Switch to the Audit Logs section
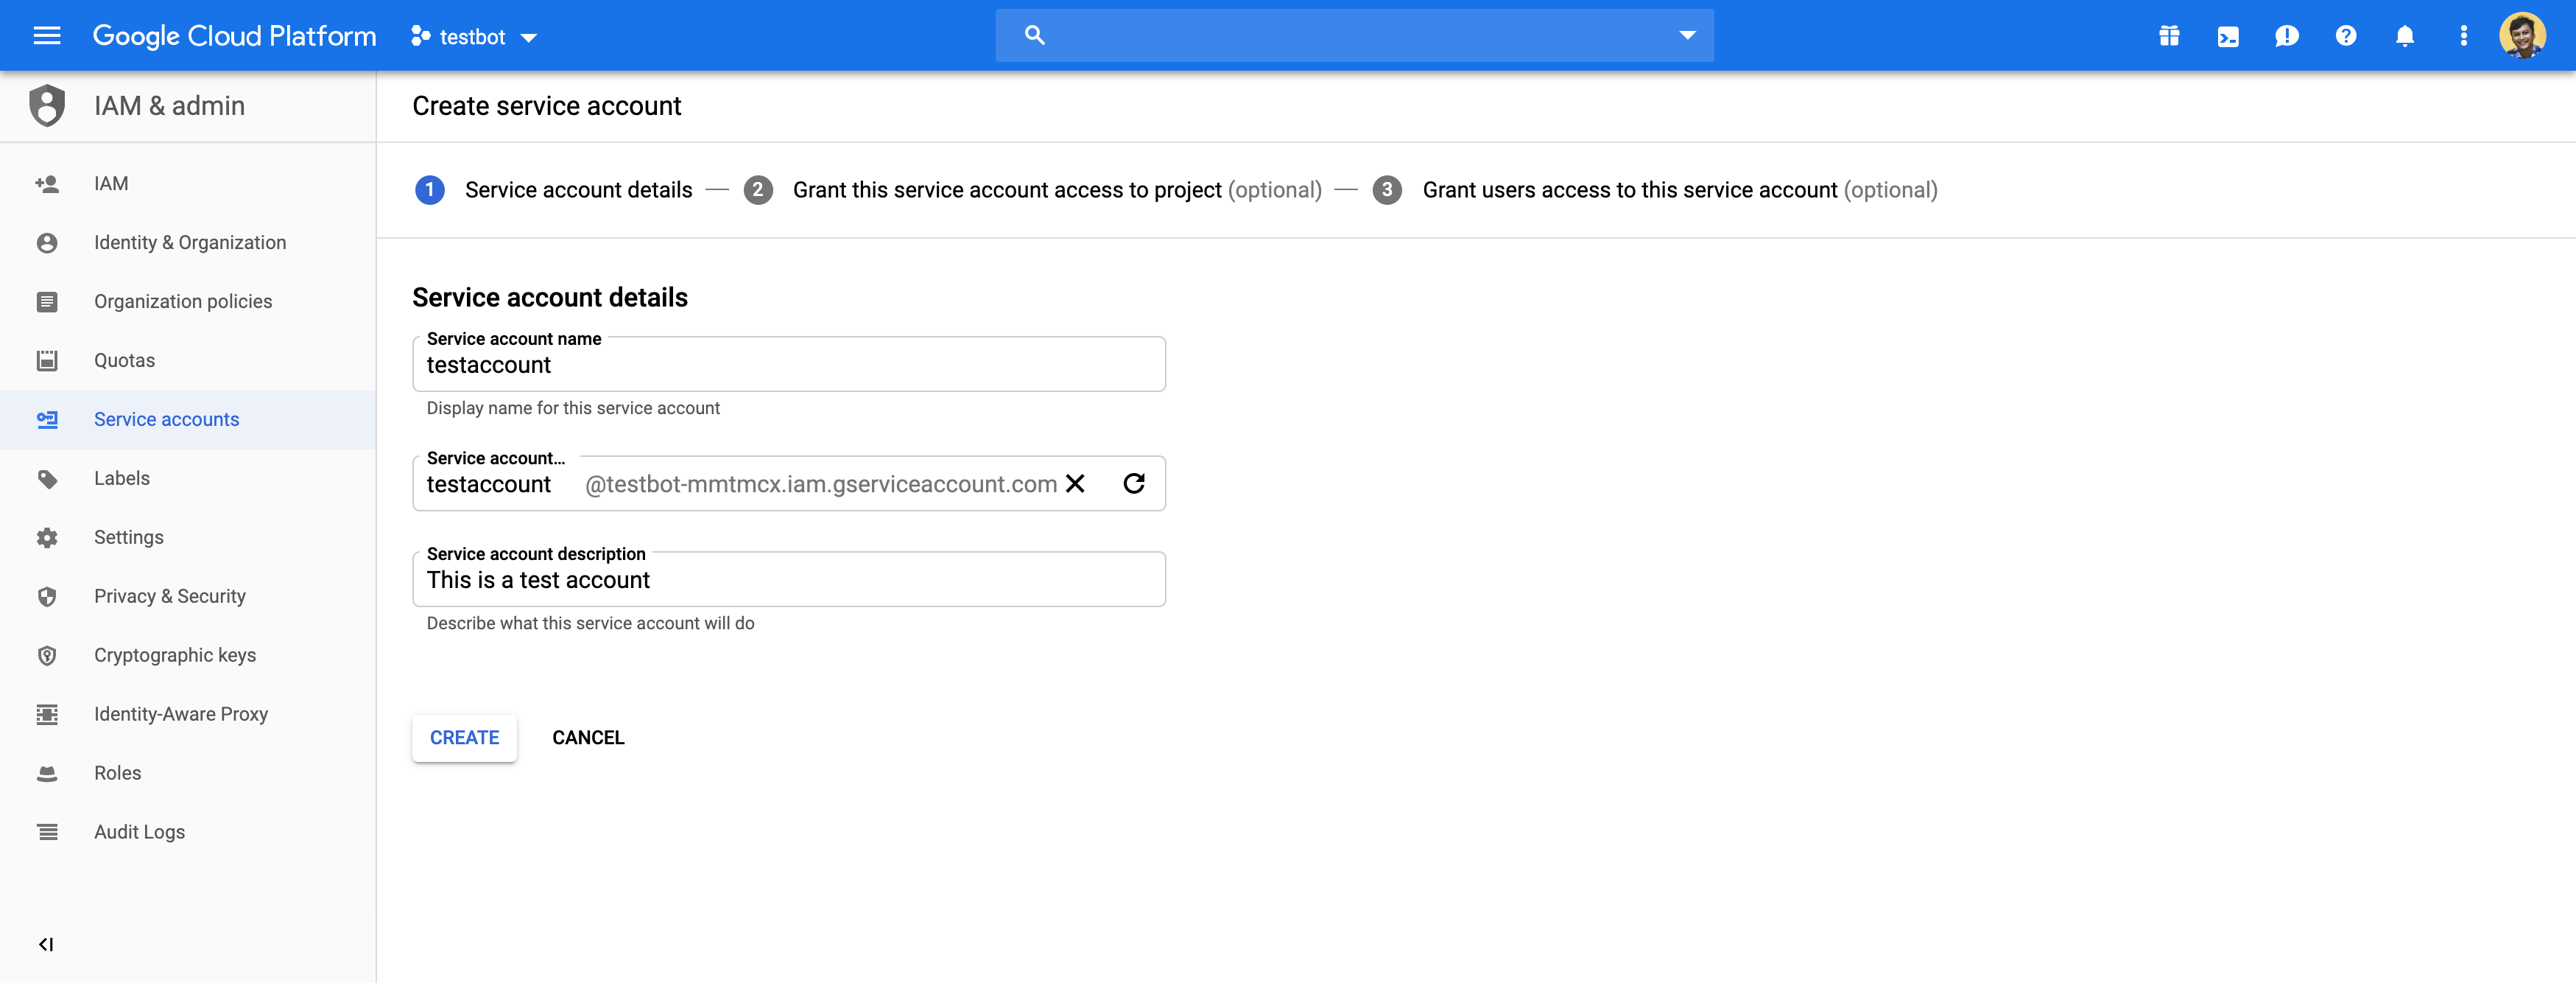Screen dimensions: 2576x983 tap(139, 831)
